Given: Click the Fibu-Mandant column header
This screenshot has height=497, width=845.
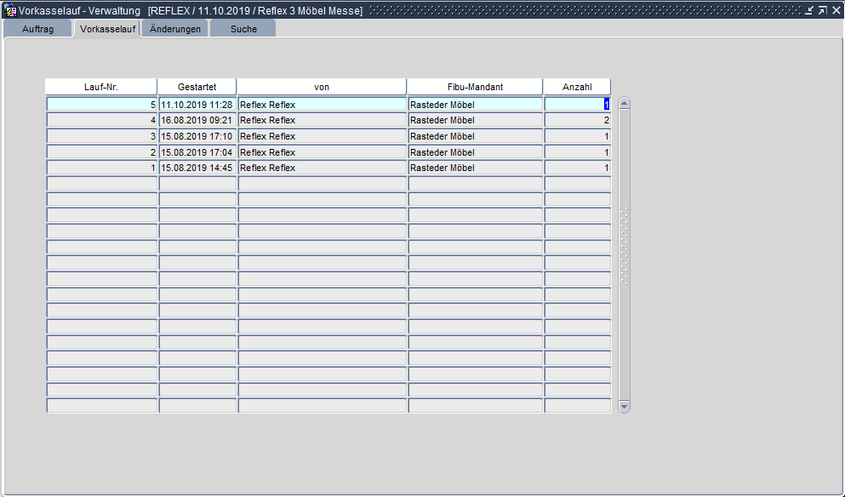Looking at the screenshot, I should click(x=475, y=87).
